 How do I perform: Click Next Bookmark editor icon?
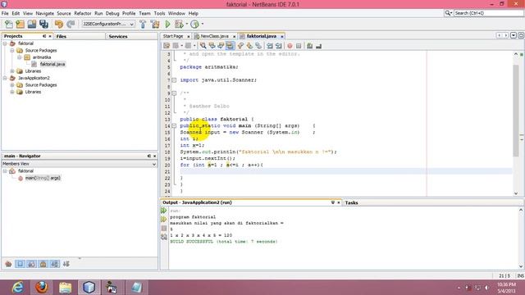249,46
